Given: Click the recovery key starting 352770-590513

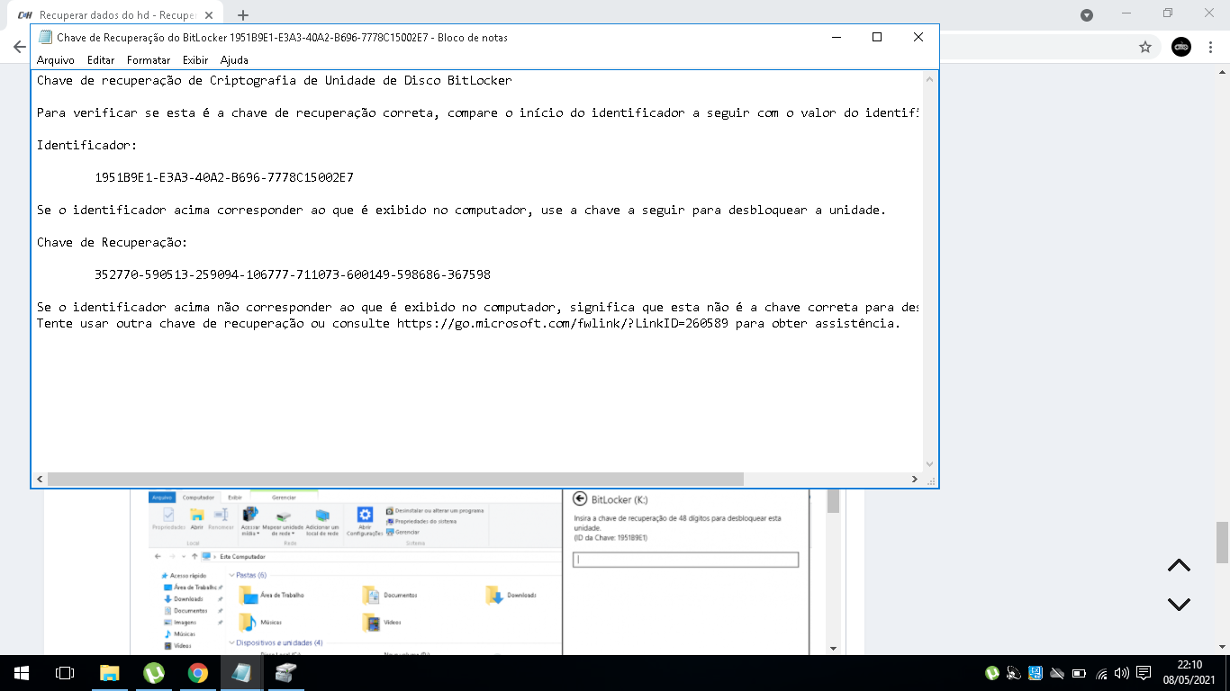Looking at the screenshot, I should click(x=293, y=274).
